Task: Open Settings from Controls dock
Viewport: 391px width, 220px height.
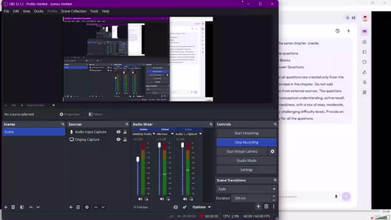Action: coord(246,170)
